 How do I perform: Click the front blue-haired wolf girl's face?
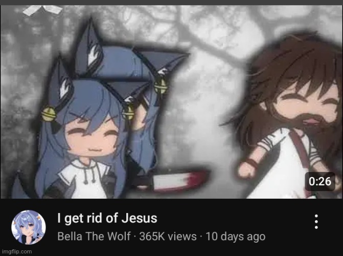click(92, 137)
